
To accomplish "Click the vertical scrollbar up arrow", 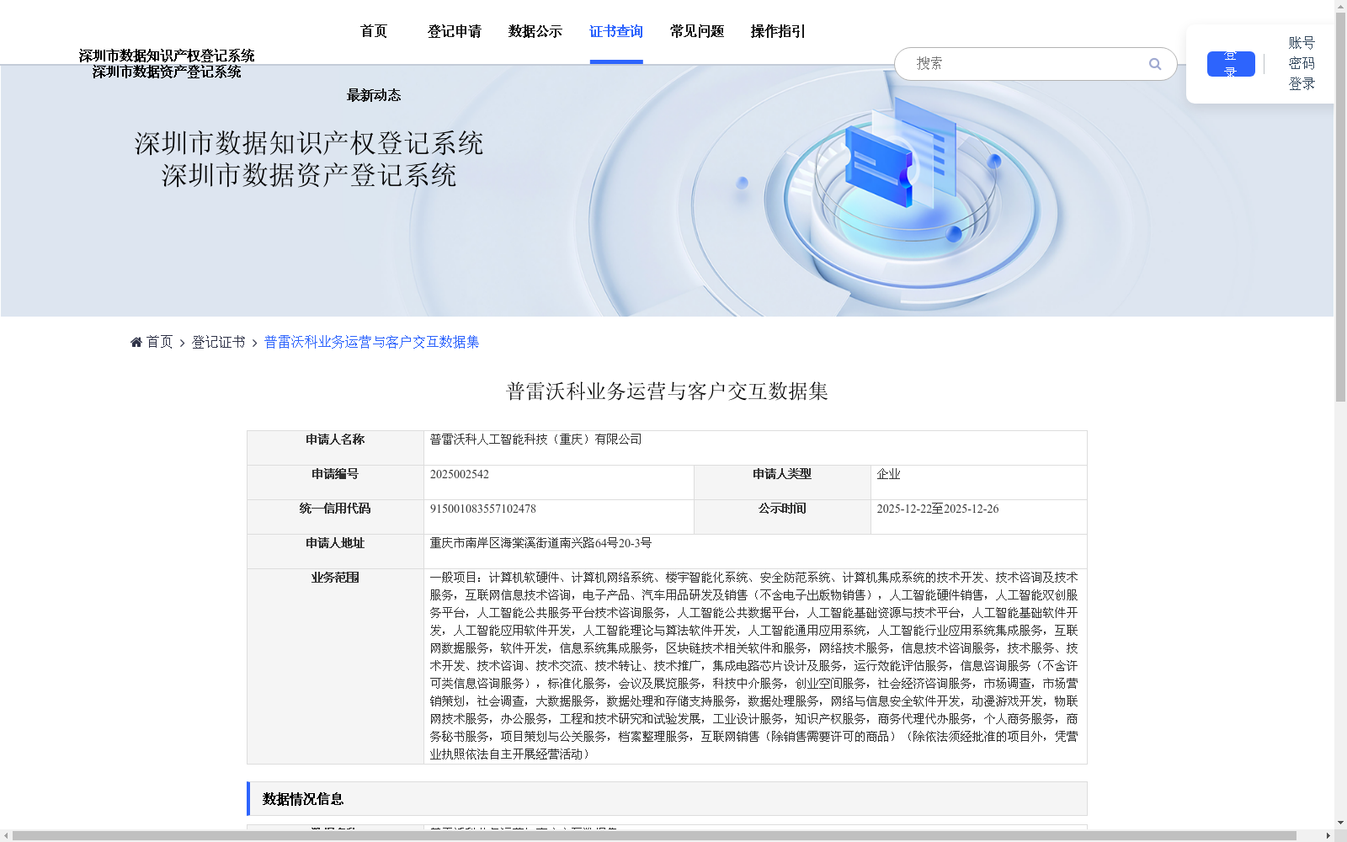I will 1340,7.
